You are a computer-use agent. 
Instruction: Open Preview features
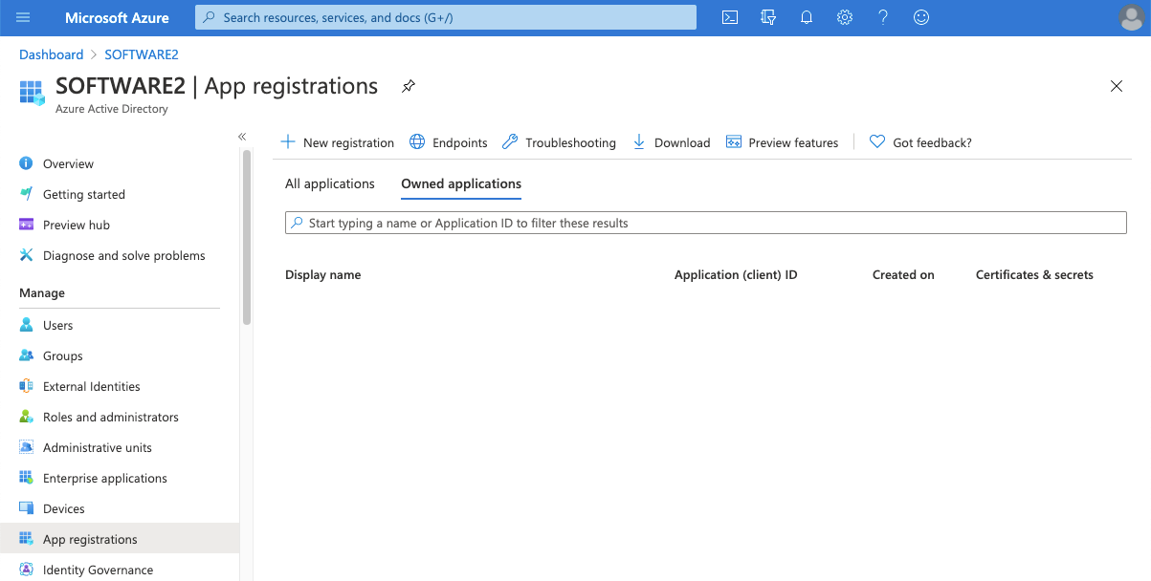pyautogui.click(x=782, y=142)
